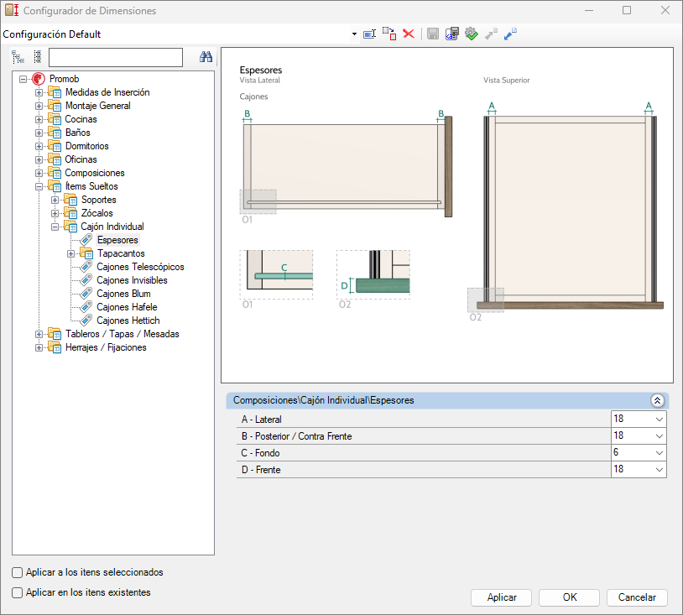Open the Configuración Default dropdown arrow

coord(354,34)
